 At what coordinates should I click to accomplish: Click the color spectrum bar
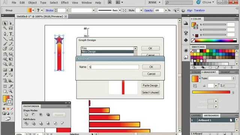click(214, 40)
